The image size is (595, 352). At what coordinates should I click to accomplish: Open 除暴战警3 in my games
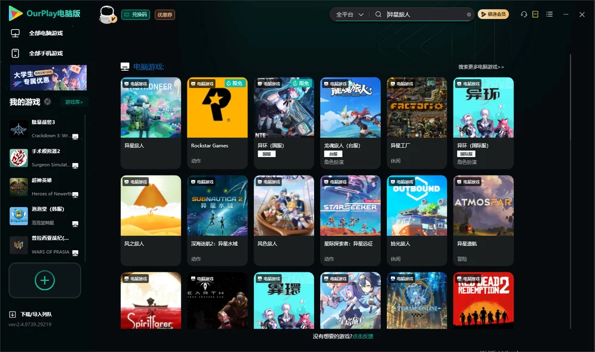pyautogui.click(x=44, y=129)
